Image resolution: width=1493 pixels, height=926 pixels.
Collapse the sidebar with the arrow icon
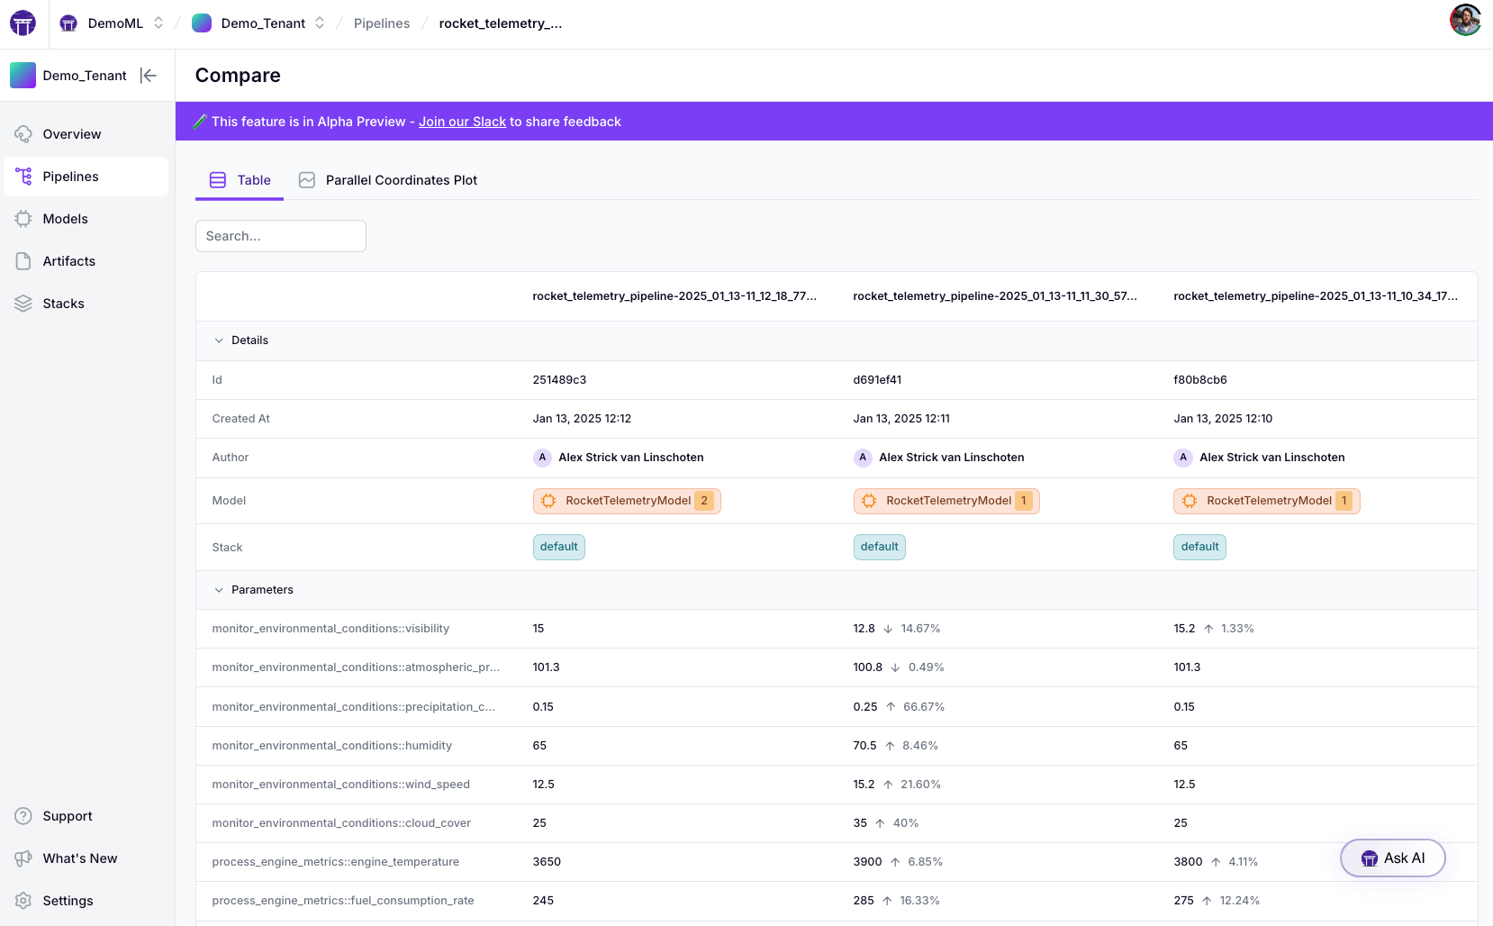coord(149,76)
